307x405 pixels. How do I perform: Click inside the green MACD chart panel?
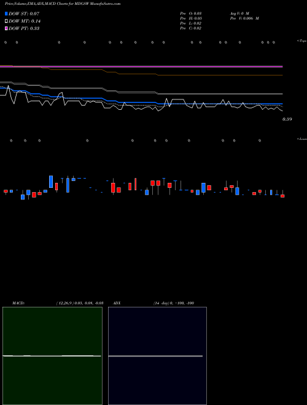52,356
